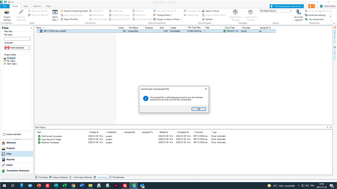Open the Notifications side panel
Screen dimensions: 337x189
(x=335, y=35)
